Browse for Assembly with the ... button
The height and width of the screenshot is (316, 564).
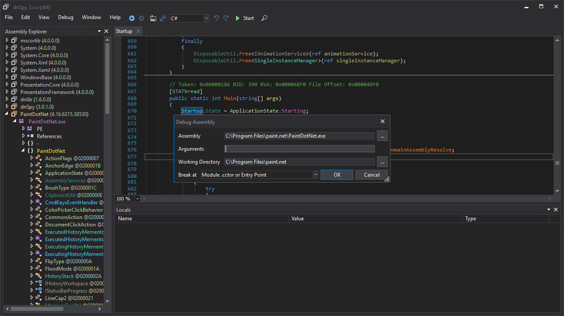click(382, 136)
